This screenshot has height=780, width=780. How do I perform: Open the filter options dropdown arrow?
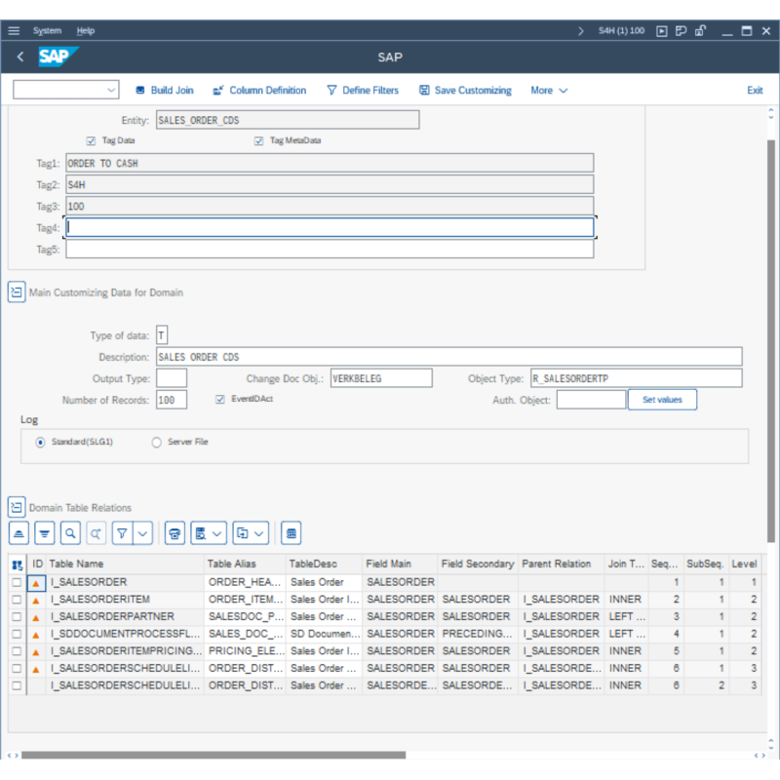143,533
